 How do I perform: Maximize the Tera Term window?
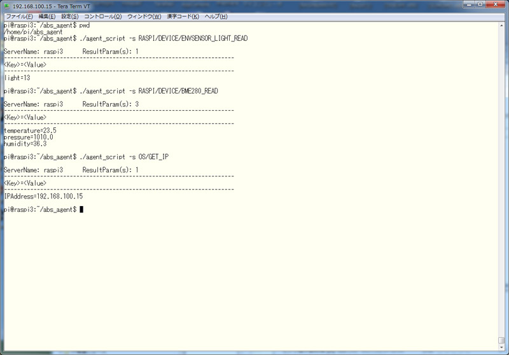[x=480, y=4]
